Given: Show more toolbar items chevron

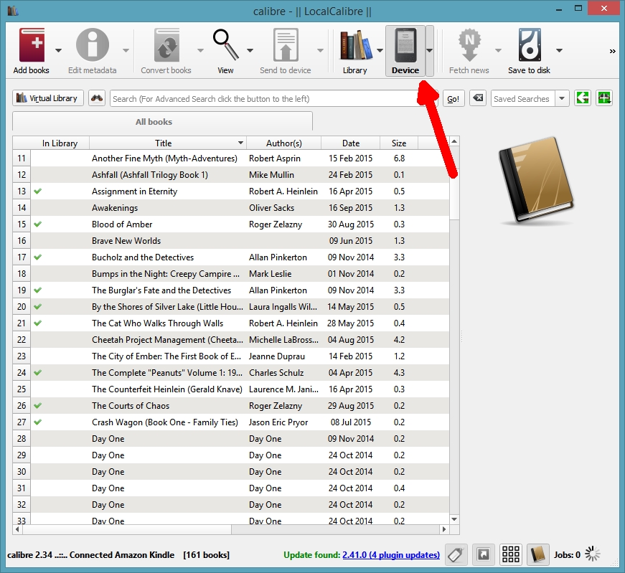Looking at the screenshot, I should pos(612,51).
